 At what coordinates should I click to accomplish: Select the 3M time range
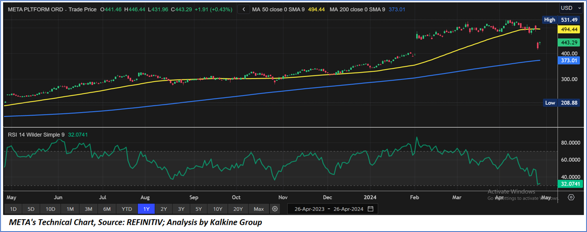coord(89,209)
